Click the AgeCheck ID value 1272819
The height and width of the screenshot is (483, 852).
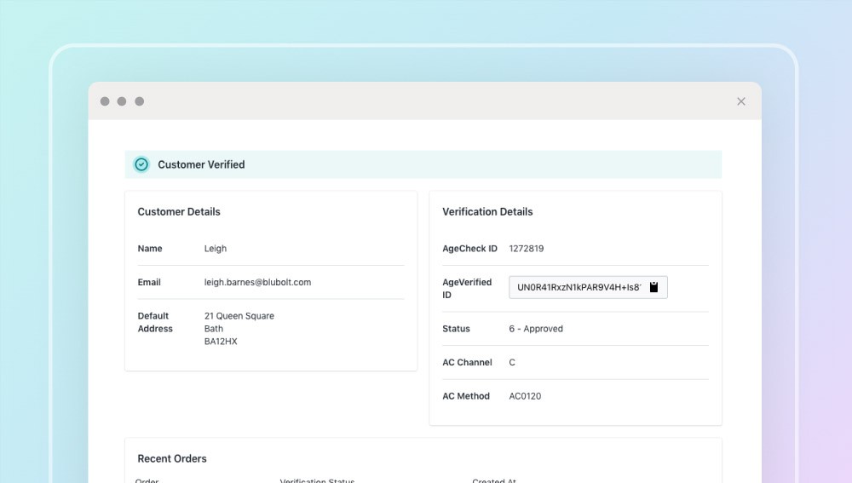tap(526, 249)
